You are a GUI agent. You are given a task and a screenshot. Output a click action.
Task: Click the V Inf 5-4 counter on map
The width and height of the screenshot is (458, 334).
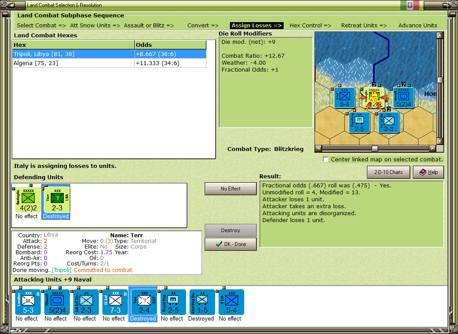point(345,98)
